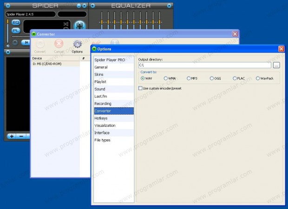This screenshot has height=209, width=288.
Task: Toggle the EQ button in Spider player
Action: [16, 22]
